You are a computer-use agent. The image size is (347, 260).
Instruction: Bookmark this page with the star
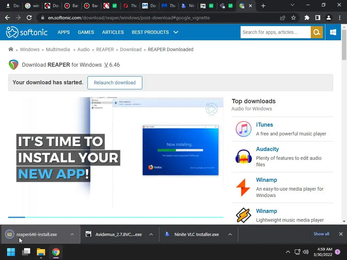pyautogui.click(x=293, y=18)
